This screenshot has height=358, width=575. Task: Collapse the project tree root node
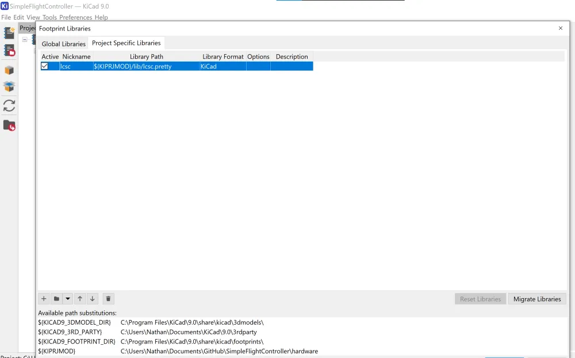click(25, 40)
